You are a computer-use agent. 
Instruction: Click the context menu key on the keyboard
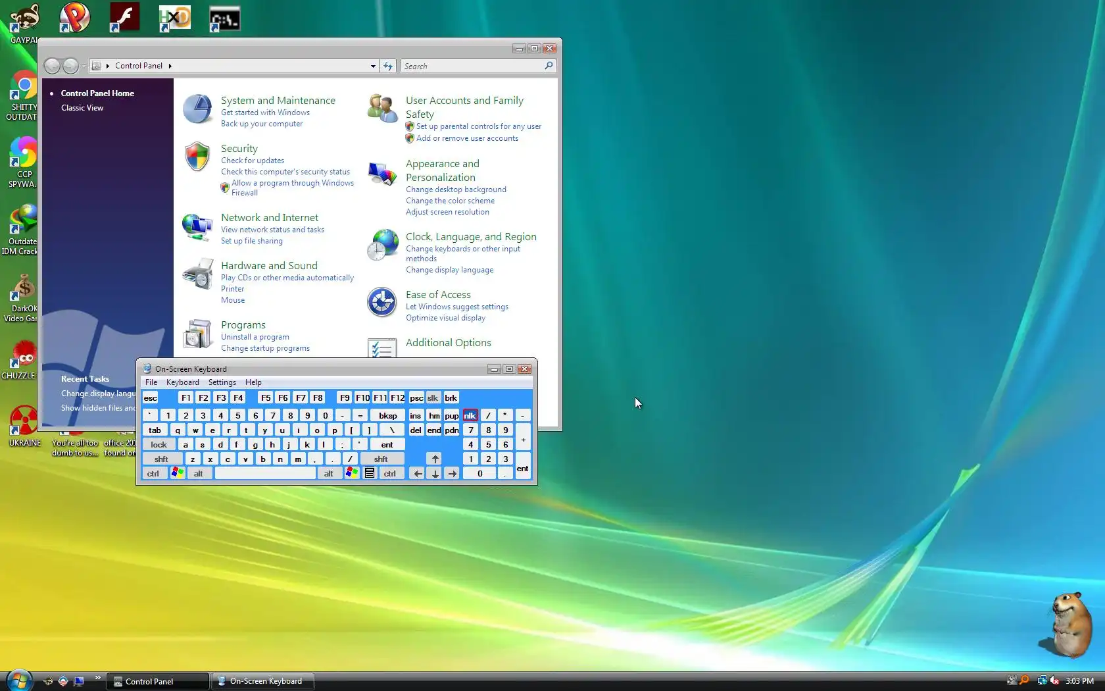pyautogui.click(x=370, y=473)
